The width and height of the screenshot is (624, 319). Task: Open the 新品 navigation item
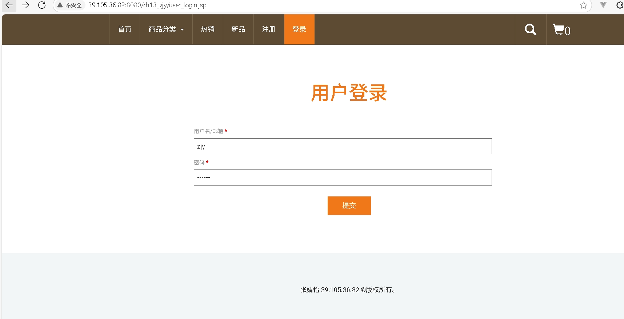coord(238,29)
